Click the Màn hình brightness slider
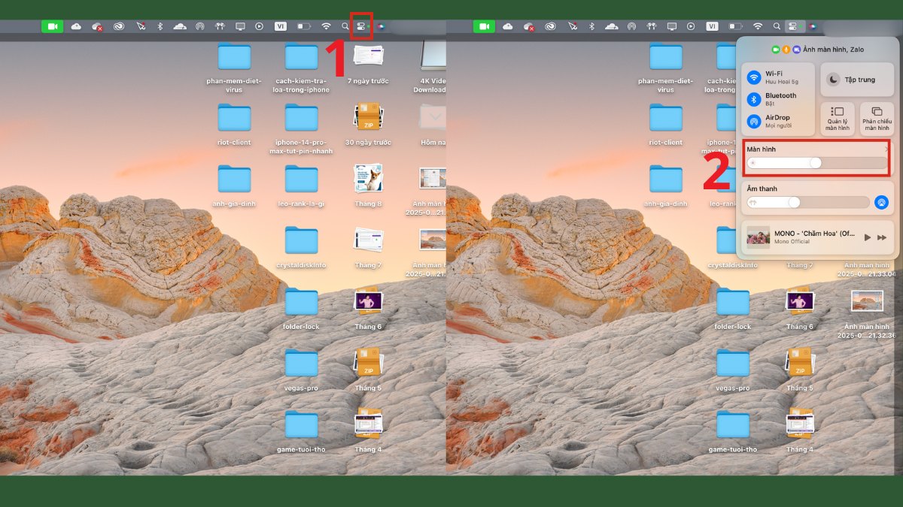The height and width of the screenshot is (507, 903). [x=816, y=163]
